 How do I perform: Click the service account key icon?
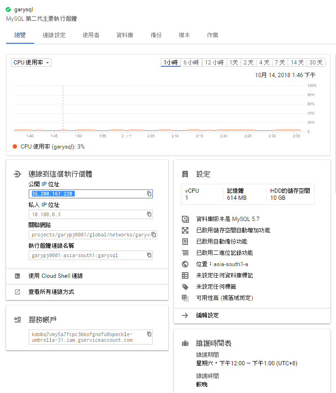[x=17, y=320]
